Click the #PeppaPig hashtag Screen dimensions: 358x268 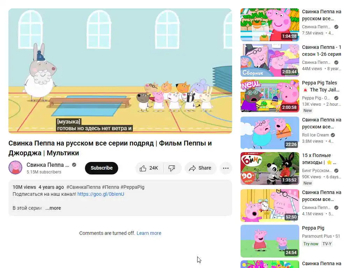[x=133, y=187]
